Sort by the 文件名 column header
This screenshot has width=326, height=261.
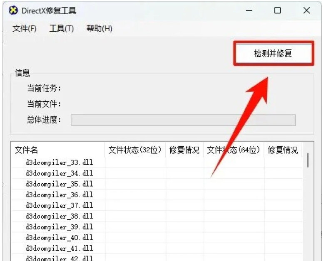click(x=27, y=150)
